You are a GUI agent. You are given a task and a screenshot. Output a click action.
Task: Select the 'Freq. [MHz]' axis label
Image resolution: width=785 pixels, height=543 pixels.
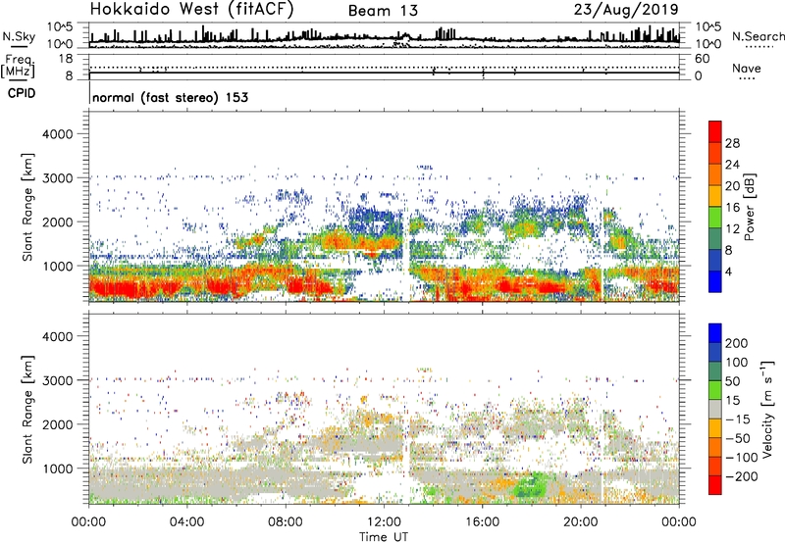pos(19,66)
